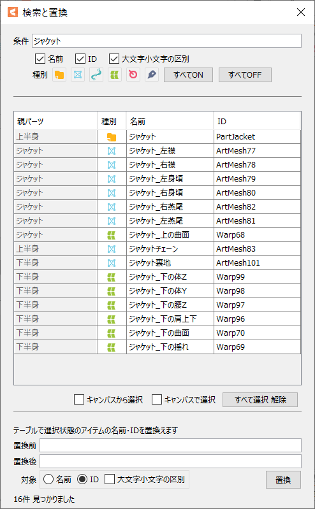Enable the キャンバスから選択 checkbox
Viewport: 315px width, 509px height.
[79, 399]
